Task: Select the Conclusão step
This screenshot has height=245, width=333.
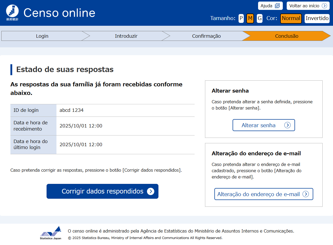Action: pyautogui.click(x=286, y=36)
